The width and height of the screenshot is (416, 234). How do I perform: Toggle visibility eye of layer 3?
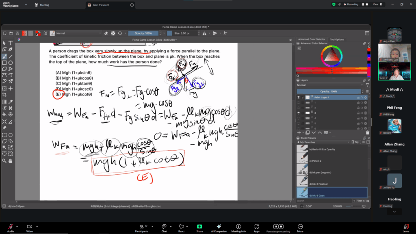coord(299,113)
